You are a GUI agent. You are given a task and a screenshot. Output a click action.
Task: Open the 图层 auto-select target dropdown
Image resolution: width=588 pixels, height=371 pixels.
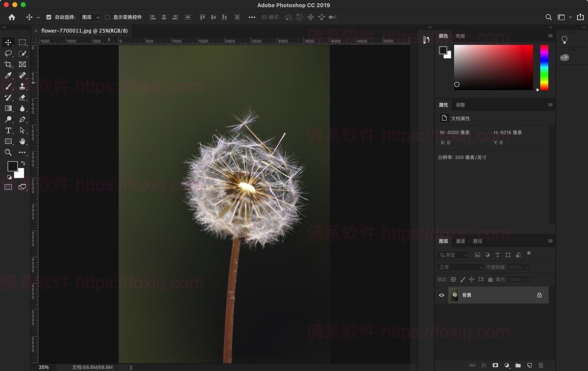point(90,17)
